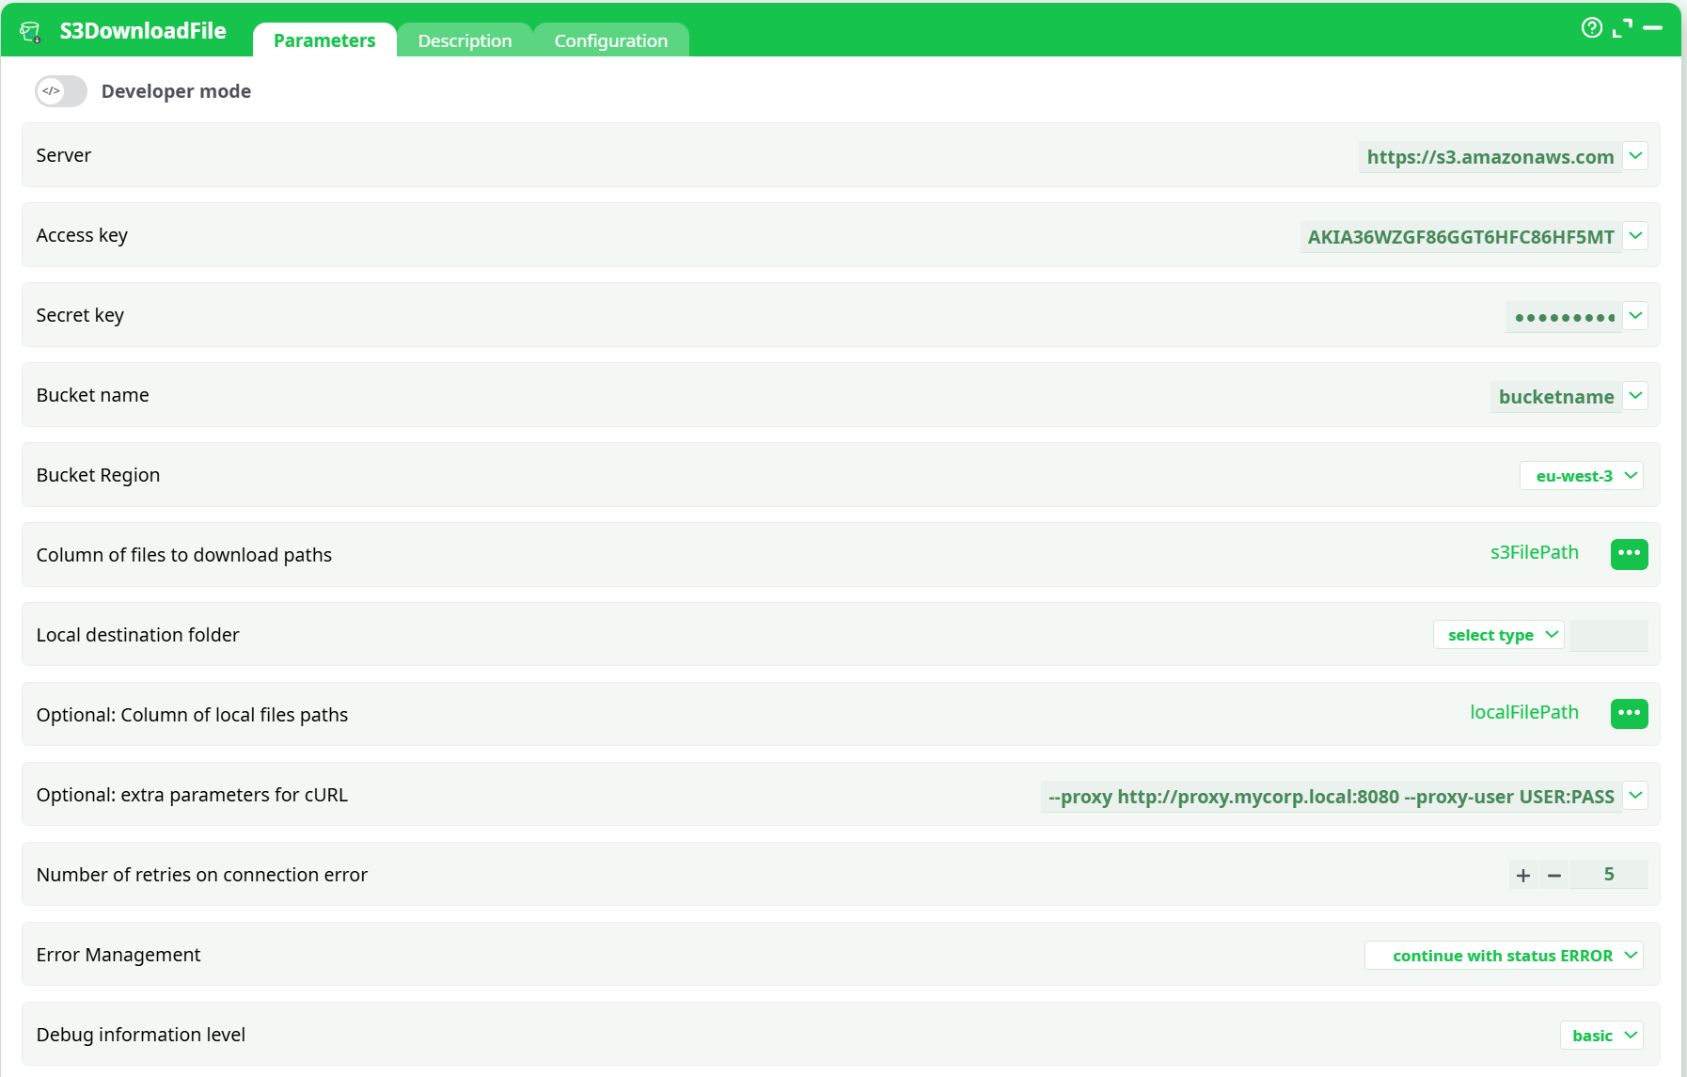Click the help icon in the title bar
Viewport: 1687px width, 1077px height.
(1592, 27)
